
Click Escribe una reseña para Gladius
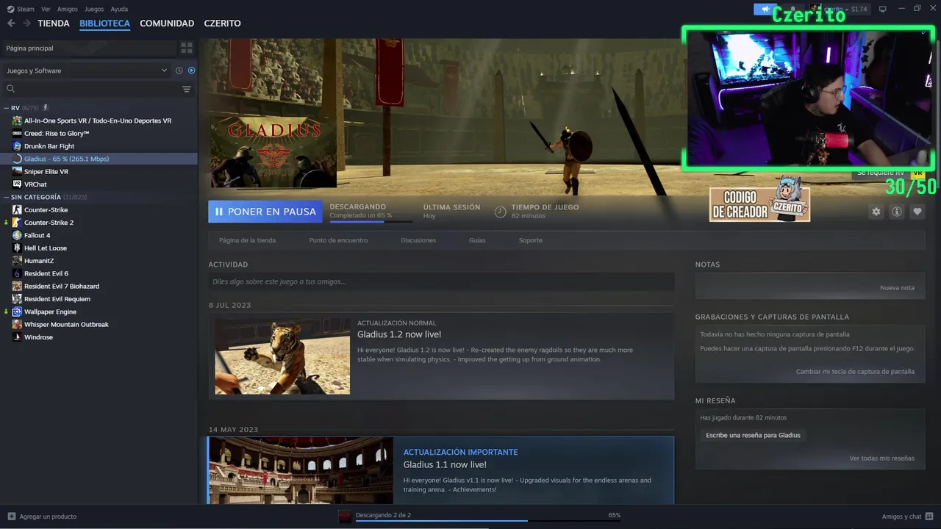[753, 435]
